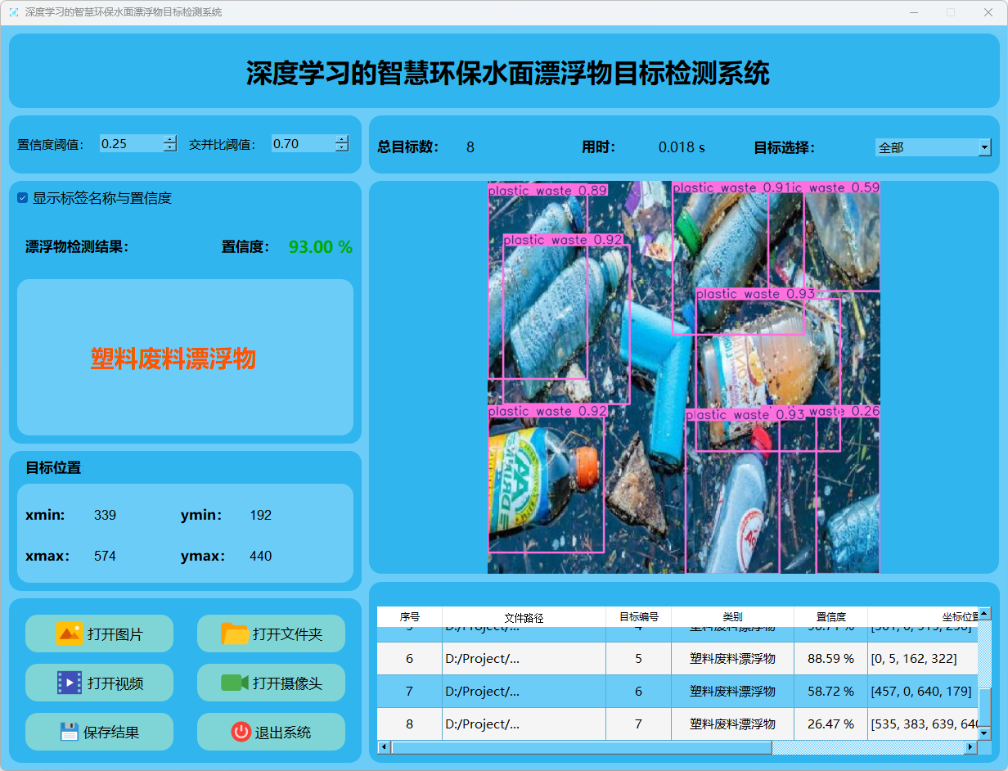Increase the confidence threshold with up arrow
Screen dimensions: 1008x771
(169, 139)
